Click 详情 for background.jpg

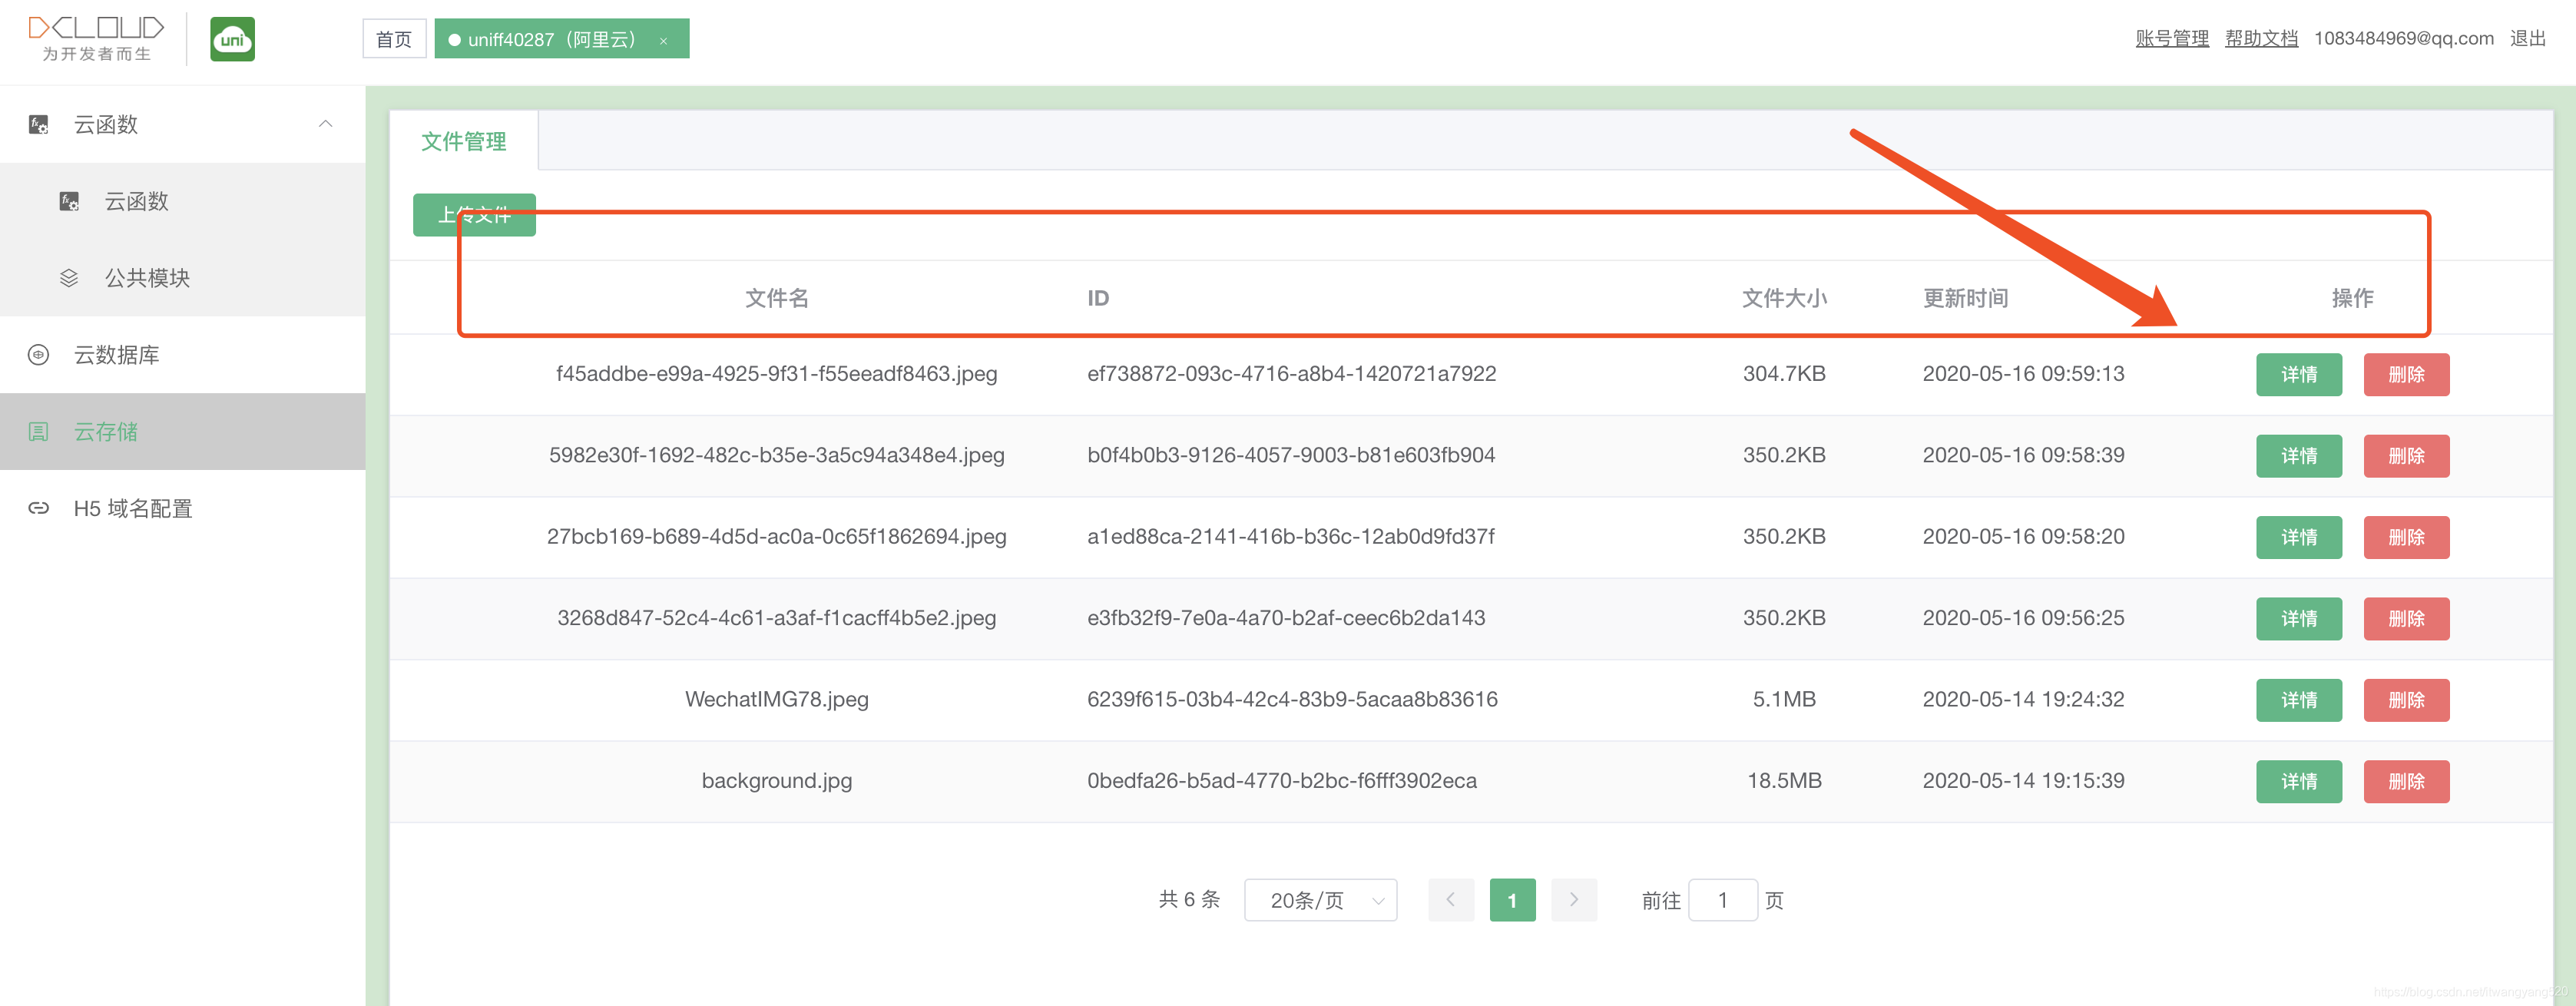click(x=2299, y=782)
